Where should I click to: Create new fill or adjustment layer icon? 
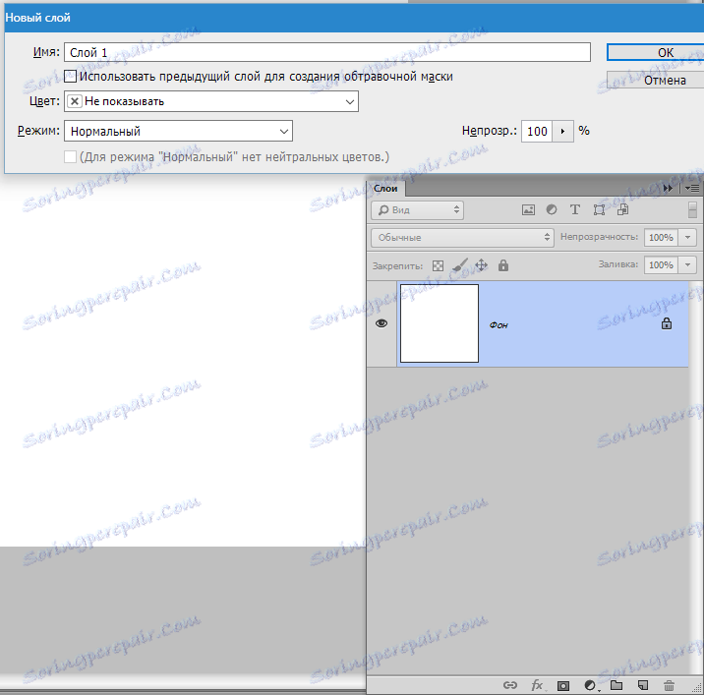tap(590, 685)
